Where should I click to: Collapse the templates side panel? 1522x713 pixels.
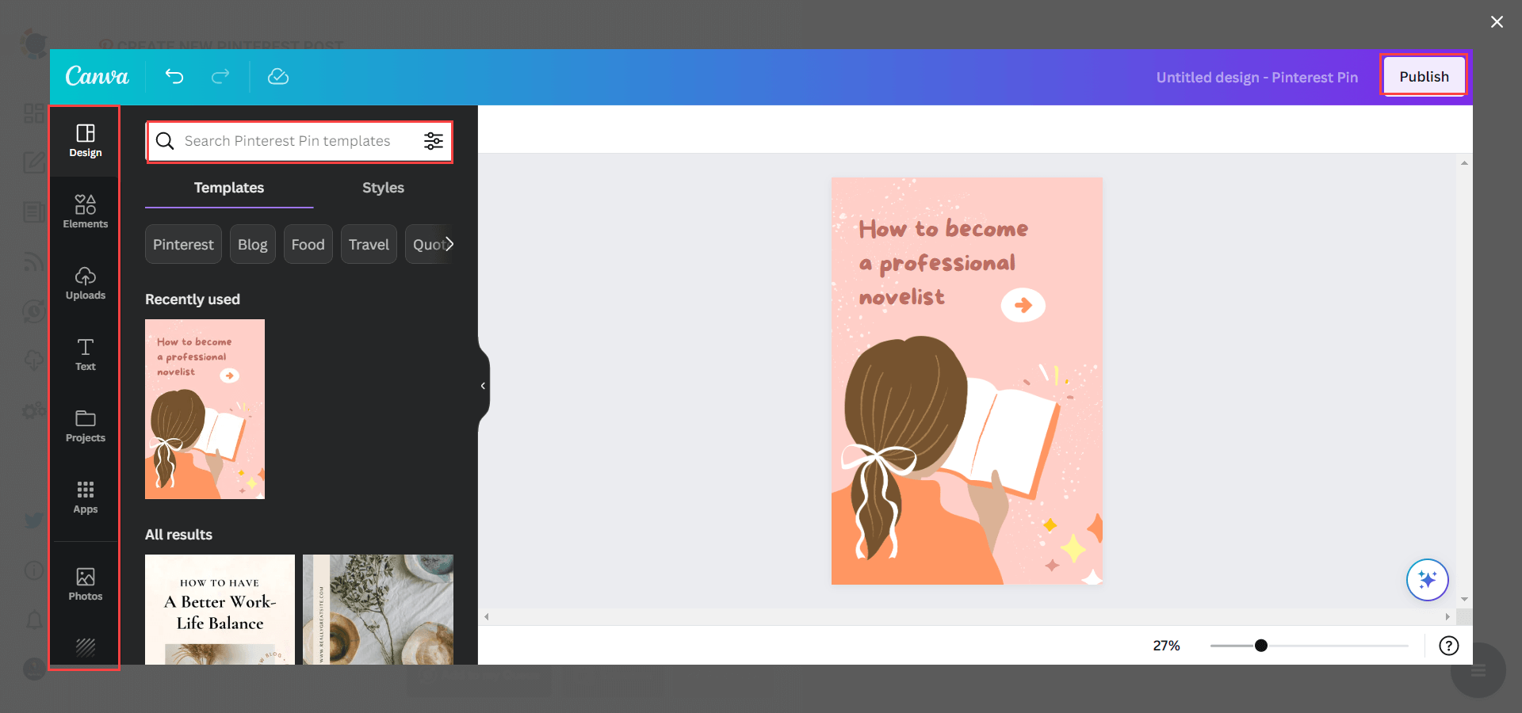482,386
